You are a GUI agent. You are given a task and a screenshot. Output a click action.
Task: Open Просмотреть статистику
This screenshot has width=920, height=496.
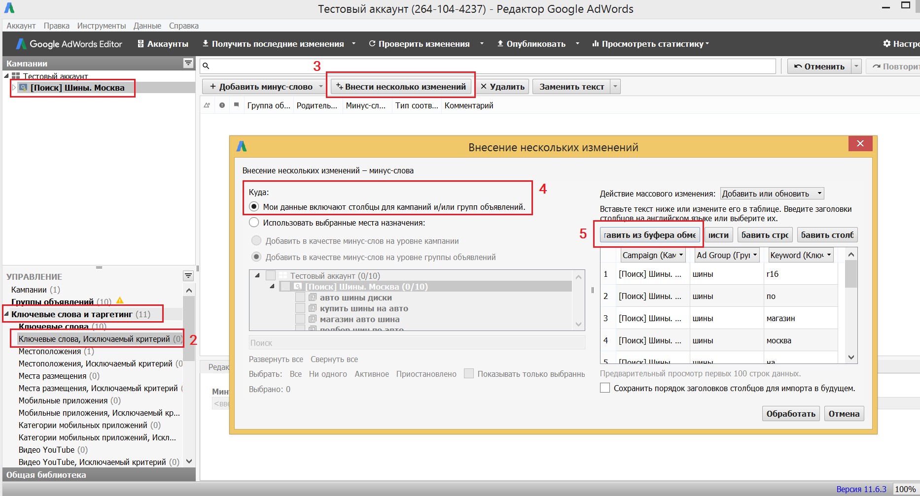pyautogui.click(x=650, y=44)
